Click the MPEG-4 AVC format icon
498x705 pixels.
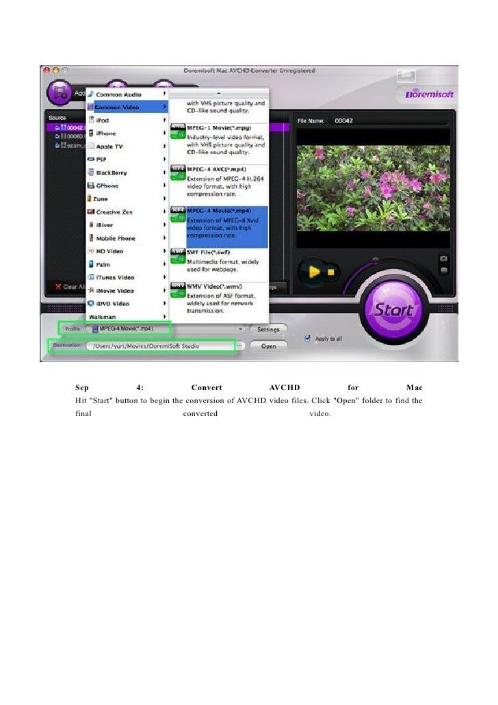178,173
